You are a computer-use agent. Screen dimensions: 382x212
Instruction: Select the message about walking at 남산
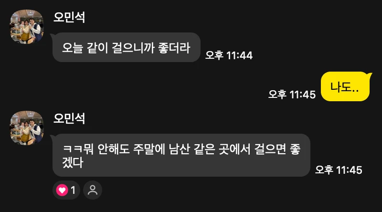[x=181, y=155]
